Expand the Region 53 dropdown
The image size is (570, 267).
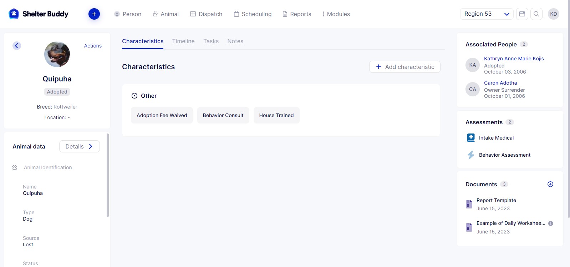coord(487,14)
